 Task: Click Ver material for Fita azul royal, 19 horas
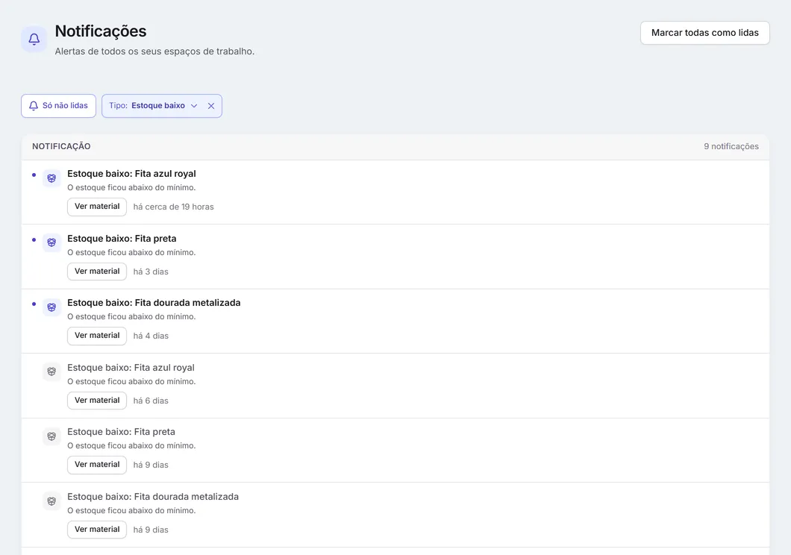[x=97, y=207]
